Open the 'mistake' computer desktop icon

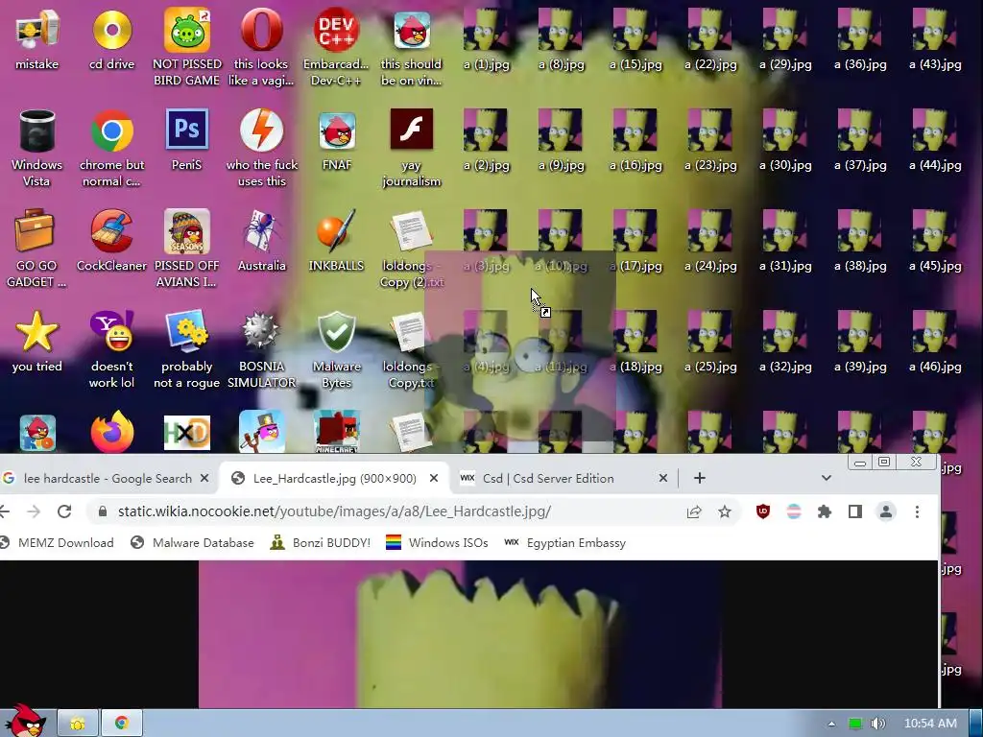(x=37, y=38)
